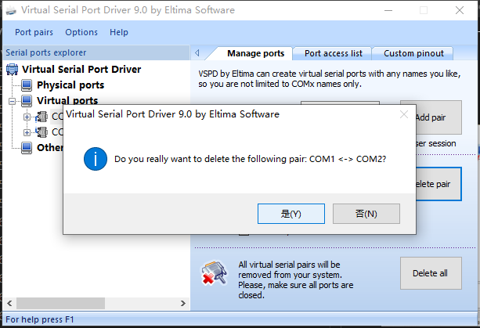Click the delete-all connector icon with red X
Image resolution: width=480 pixels, height=328 pixels.
(x=214, y=272)
